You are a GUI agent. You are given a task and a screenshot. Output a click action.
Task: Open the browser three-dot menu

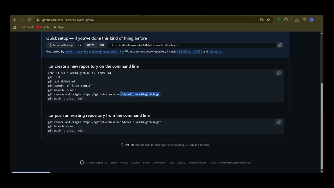point(319,20)
